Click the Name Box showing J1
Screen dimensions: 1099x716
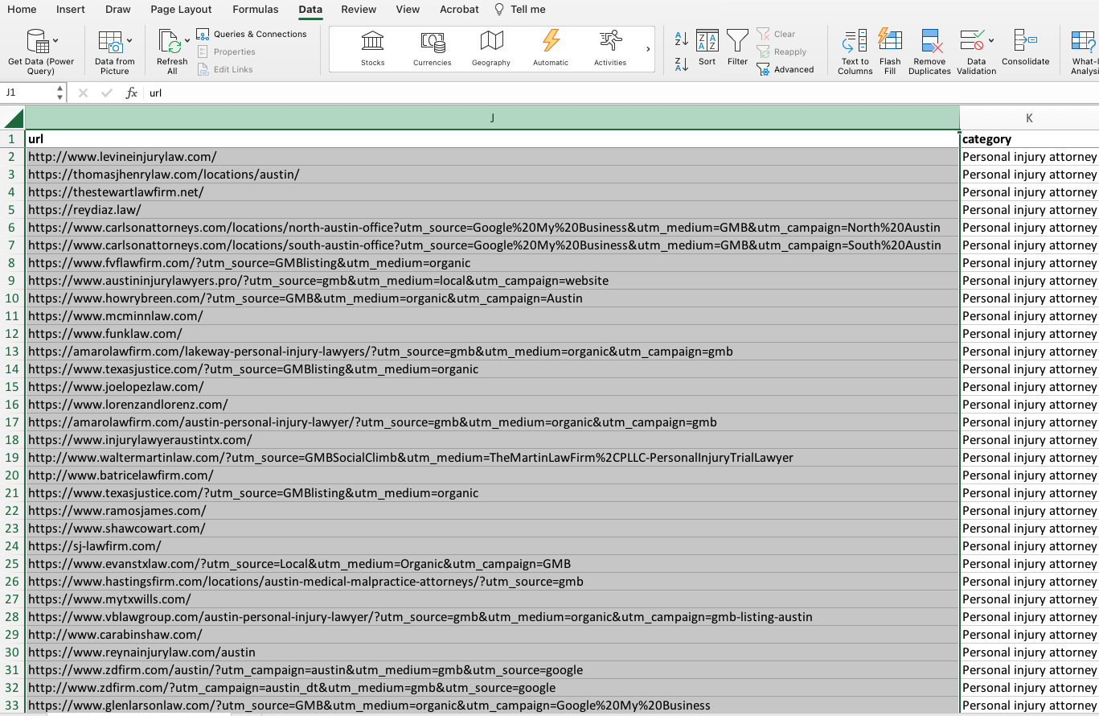tap(28, 93)
